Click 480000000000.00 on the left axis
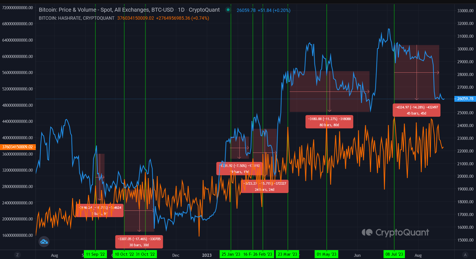This screenshot has width=476, height=259. coord(17,105)
